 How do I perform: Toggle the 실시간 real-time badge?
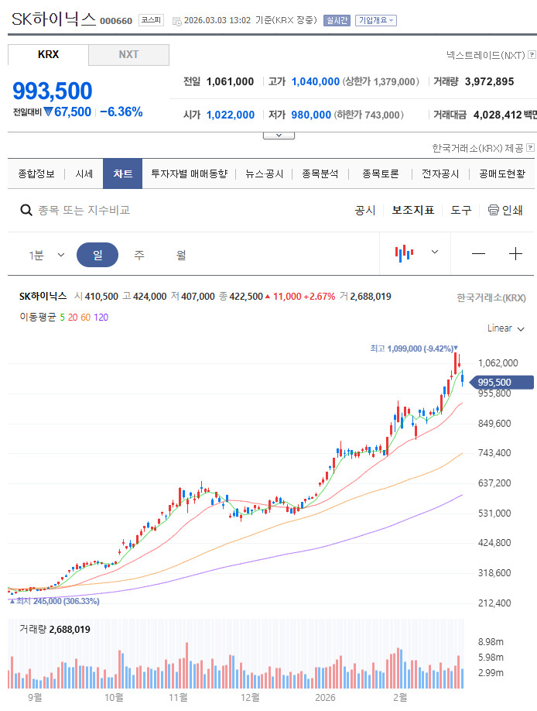pyautogui.click(x=337, y=20)
